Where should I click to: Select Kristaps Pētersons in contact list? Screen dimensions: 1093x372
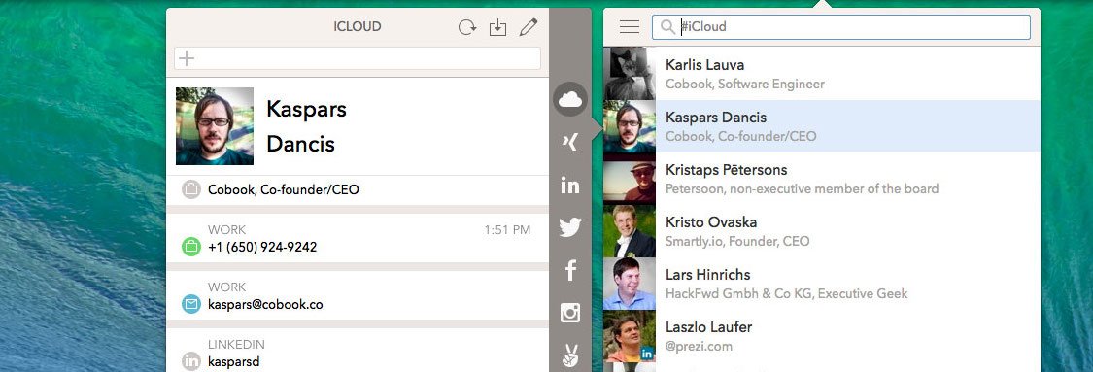tap(822, 179)
